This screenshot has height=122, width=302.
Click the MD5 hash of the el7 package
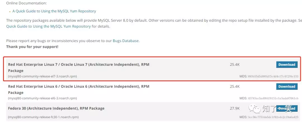coord(273,76)
